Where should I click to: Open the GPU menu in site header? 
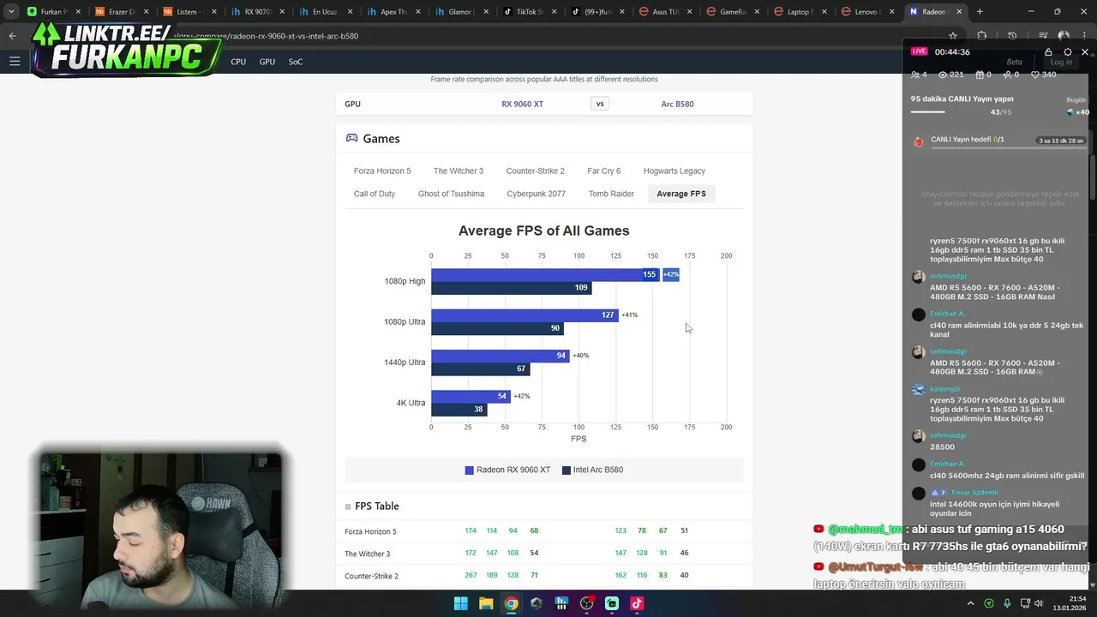(x=267, y=62)
